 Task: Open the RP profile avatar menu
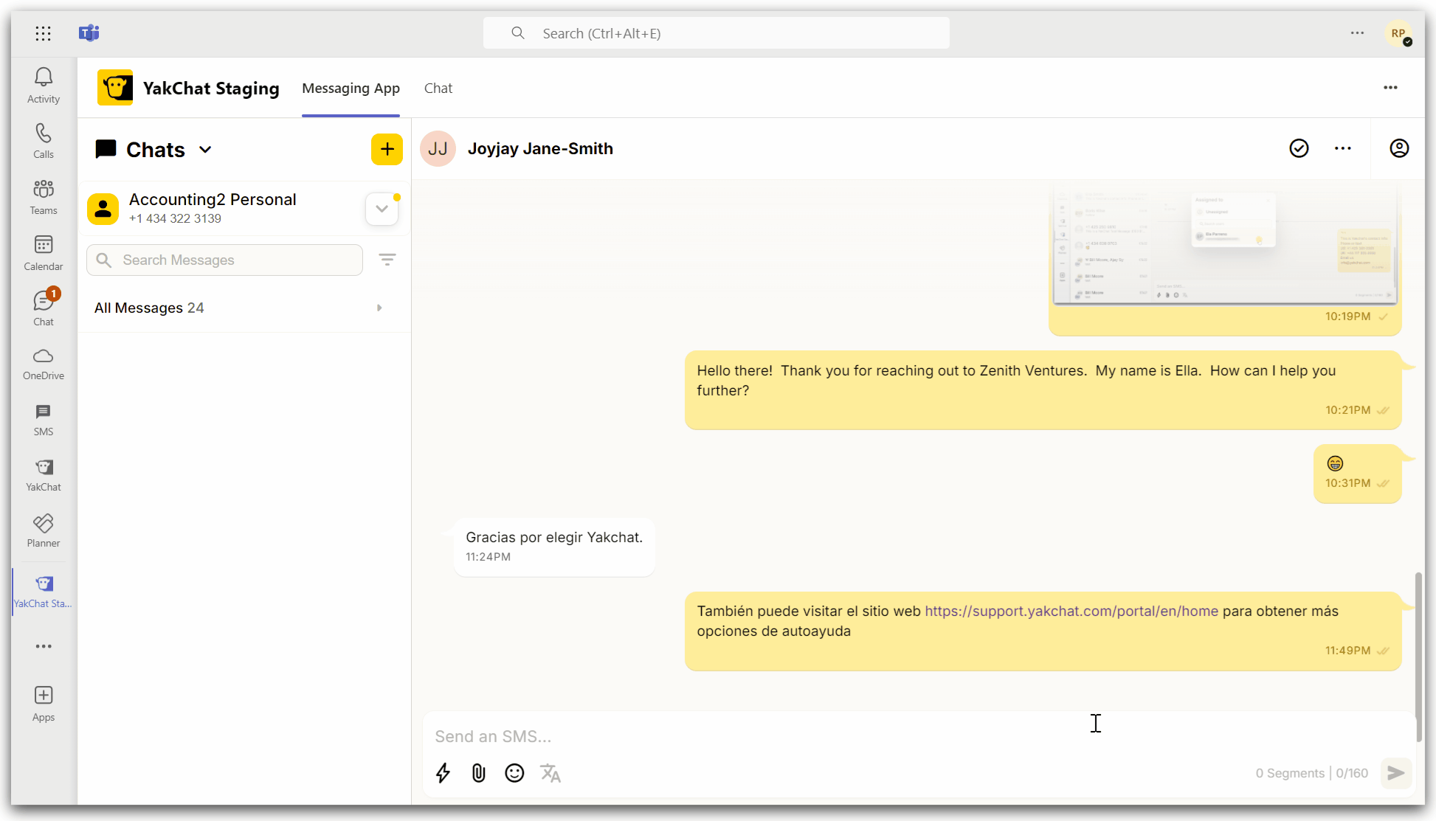point(1399,33)
